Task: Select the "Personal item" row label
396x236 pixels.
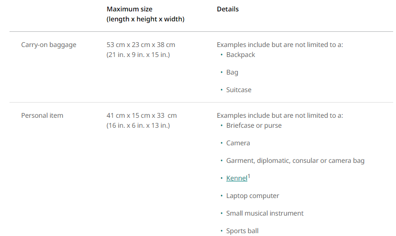Action: click(42, 115)
